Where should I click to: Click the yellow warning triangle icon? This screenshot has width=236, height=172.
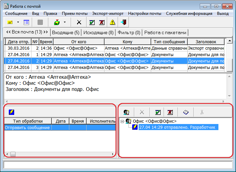click(113, 22)
